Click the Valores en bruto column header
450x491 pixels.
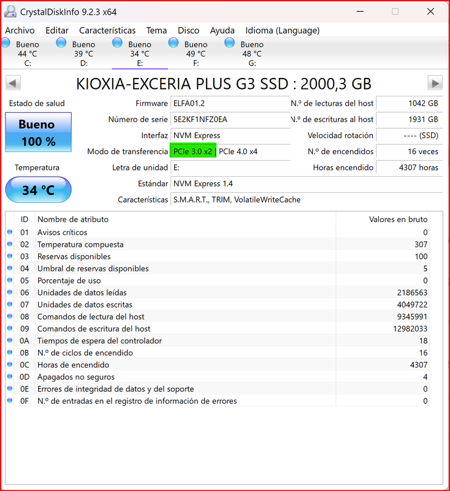(383, 219)
